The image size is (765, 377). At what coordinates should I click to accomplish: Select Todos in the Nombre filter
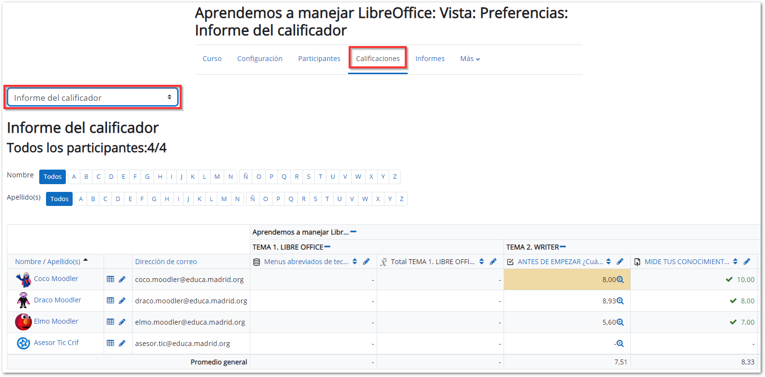click(52, 176)
